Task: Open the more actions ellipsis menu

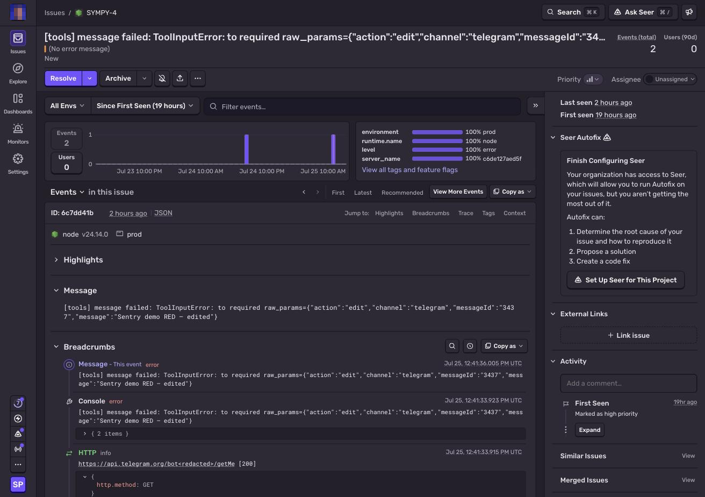Action: 198,79
